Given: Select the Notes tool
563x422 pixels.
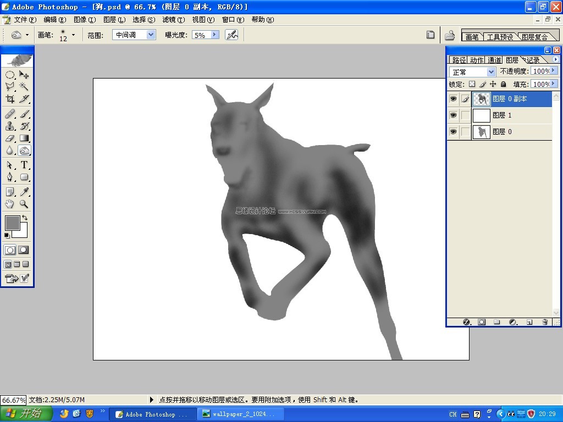Looking at the screenshot, I should [10, 192].
